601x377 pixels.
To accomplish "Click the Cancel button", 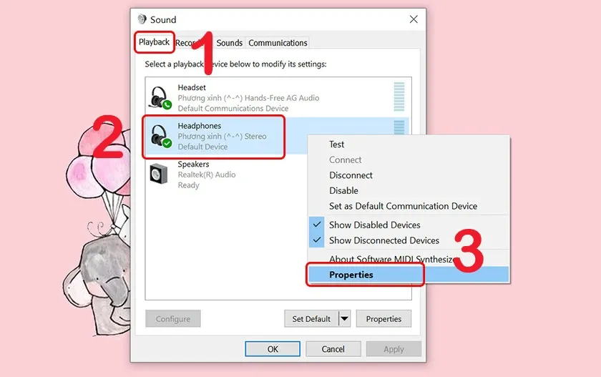I will point(333,349).
